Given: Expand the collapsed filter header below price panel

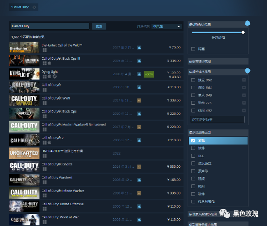Looking at the screenshot, I should click(x=218, y=62).
